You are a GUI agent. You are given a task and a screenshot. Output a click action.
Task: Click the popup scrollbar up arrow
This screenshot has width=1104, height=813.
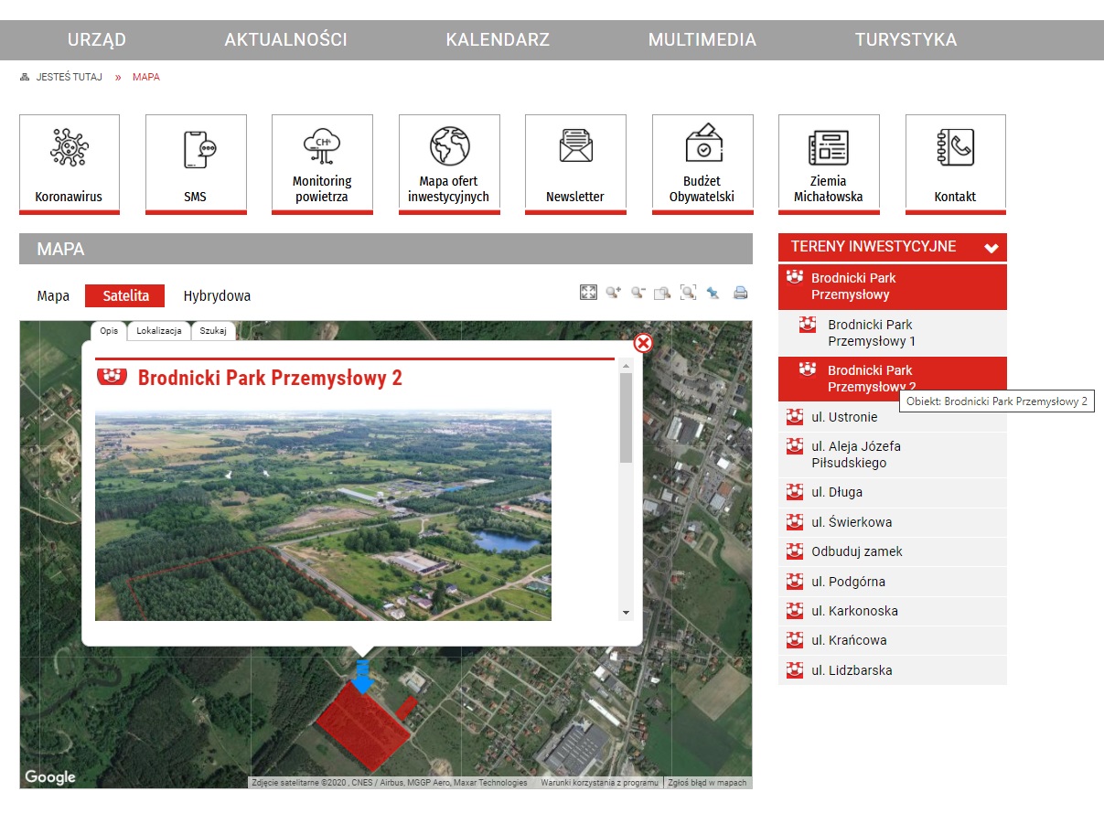[x=626, y=366]
